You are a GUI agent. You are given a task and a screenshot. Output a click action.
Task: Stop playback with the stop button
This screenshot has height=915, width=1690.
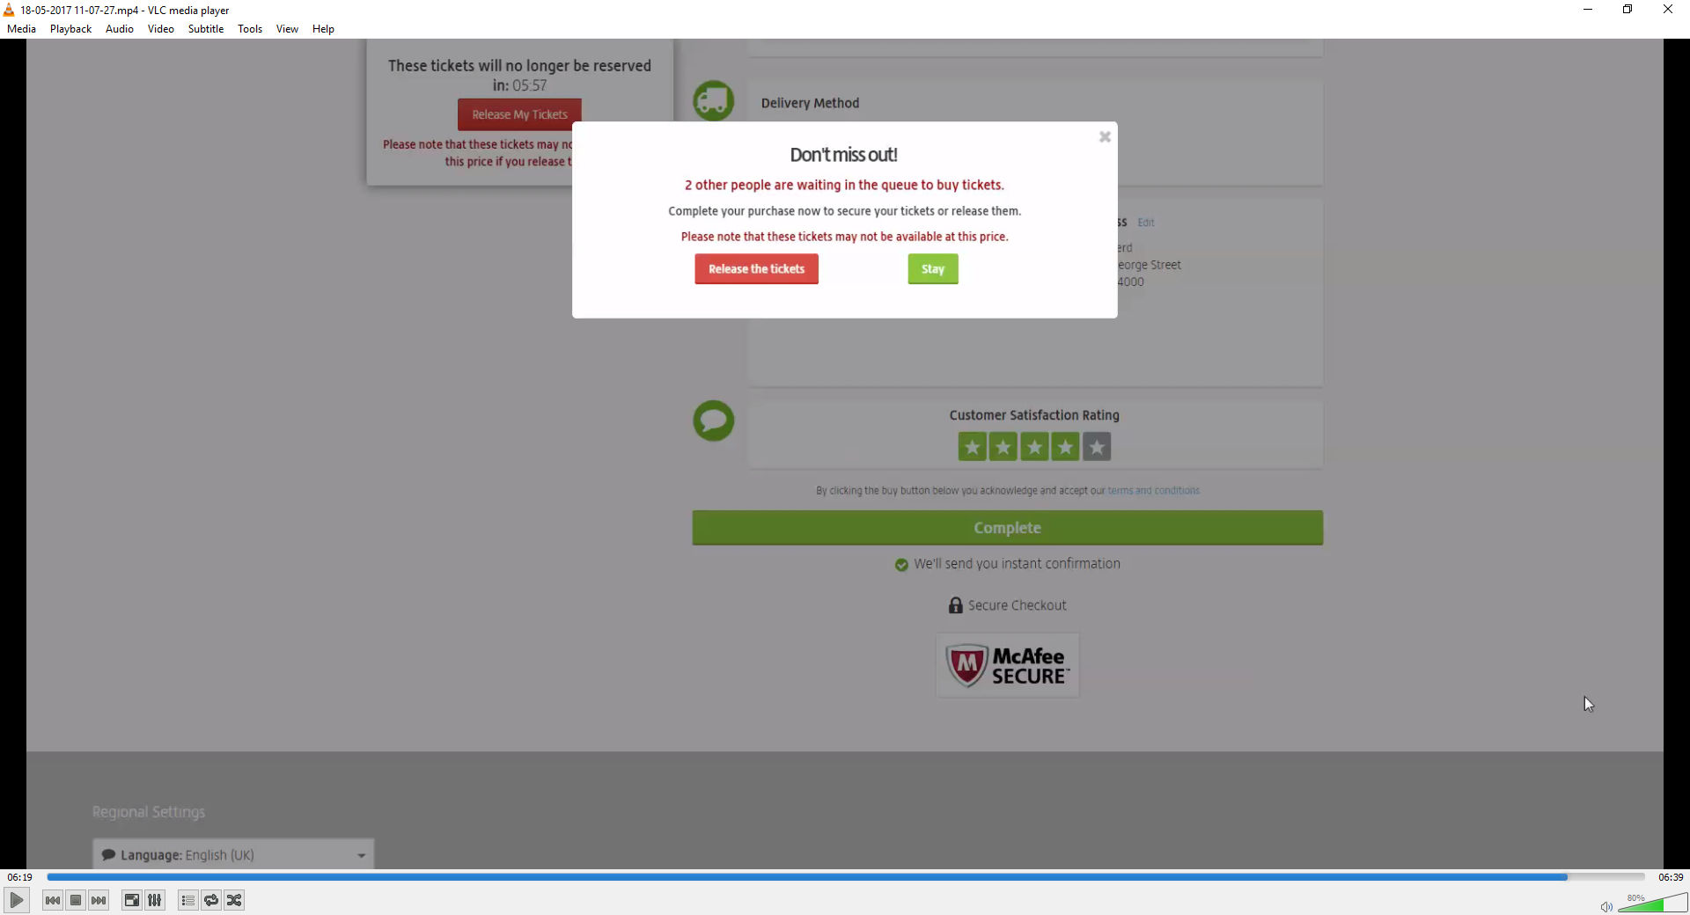pyautogui.click(x=76, y=900)
